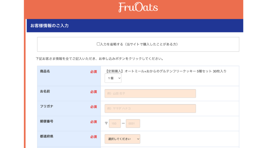This screenshot has width=264, height=148.
Task: Click the 必須 badge beside 商品名
Action: [x=93, y=72]
